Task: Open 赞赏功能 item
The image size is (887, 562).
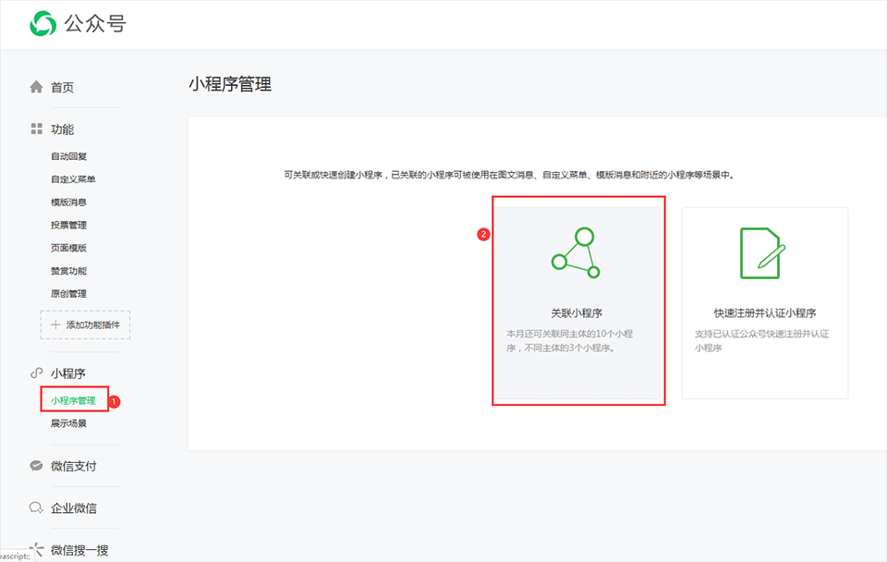Action: click(68, 271)
